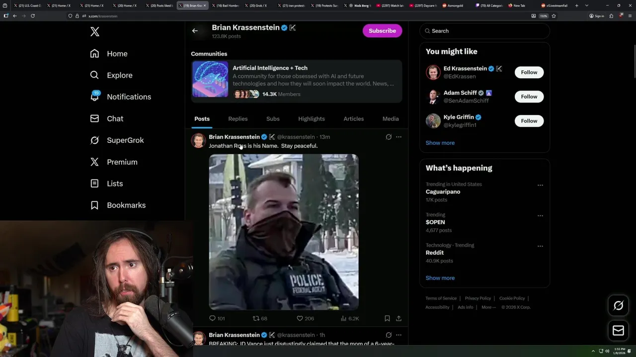
Task: Follow Ed Krassenstein
Action: [529, 72]
